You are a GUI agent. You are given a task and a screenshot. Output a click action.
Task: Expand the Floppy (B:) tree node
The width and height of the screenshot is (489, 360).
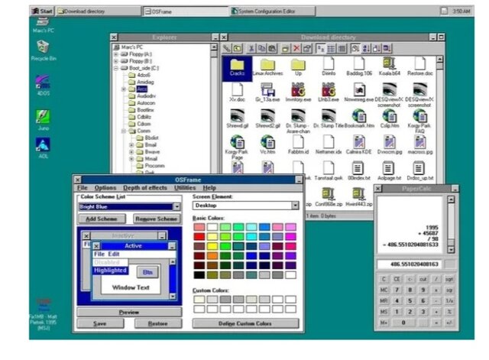tap(115, 61)
